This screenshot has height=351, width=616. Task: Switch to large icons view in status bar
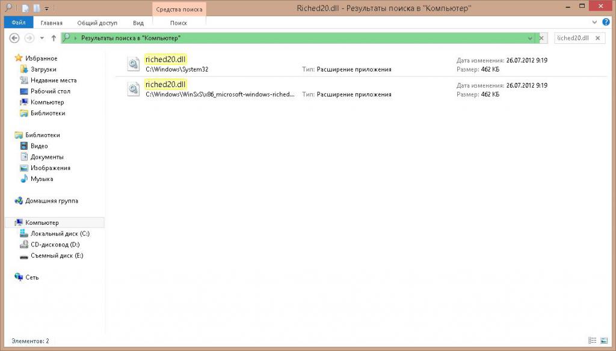tap(605, 341)
